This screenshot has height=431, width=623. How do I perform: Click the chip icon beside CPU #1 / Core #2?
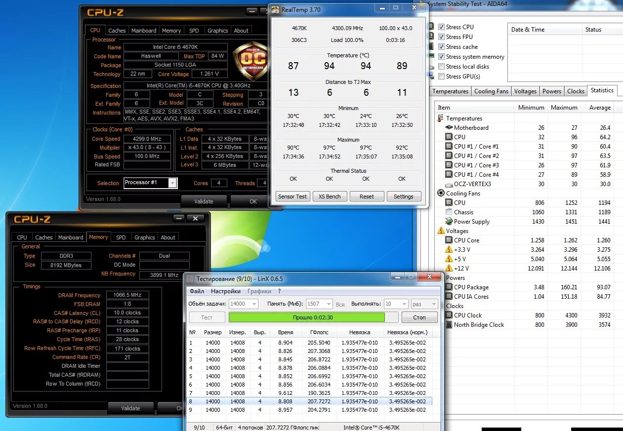click(449, 156)
